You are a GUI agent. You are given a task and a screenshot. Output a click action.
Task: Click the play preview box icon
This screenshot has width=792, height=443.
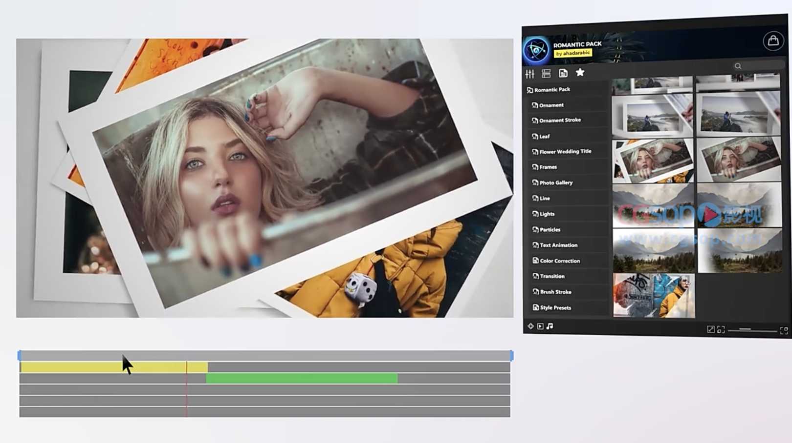click(540, 326)
